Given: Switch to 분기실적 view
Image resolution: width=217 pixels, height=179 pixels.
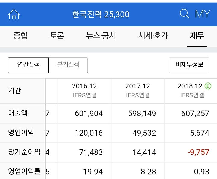Looking at the screenshot, I should click(x=68, y=65).
